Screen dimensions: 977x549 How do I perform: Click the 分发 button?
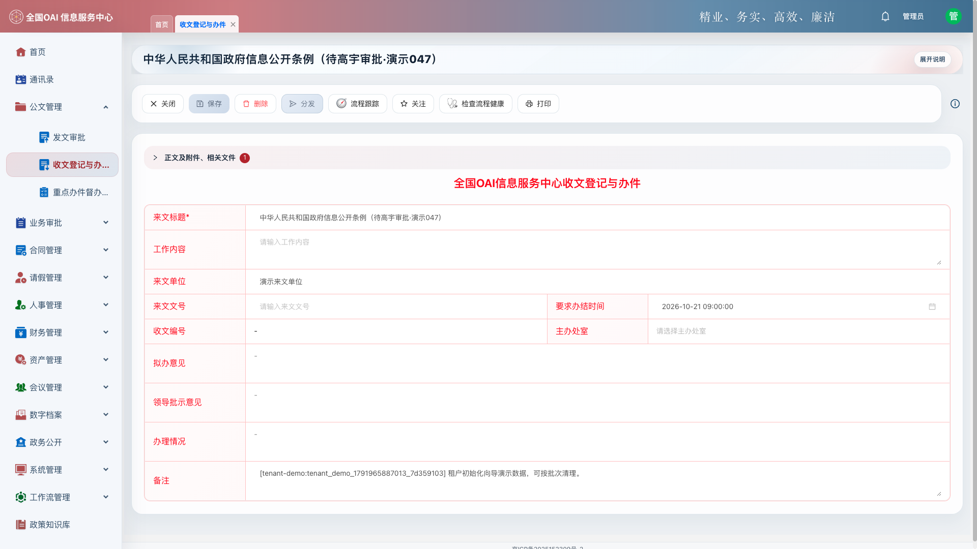(302, 104)
